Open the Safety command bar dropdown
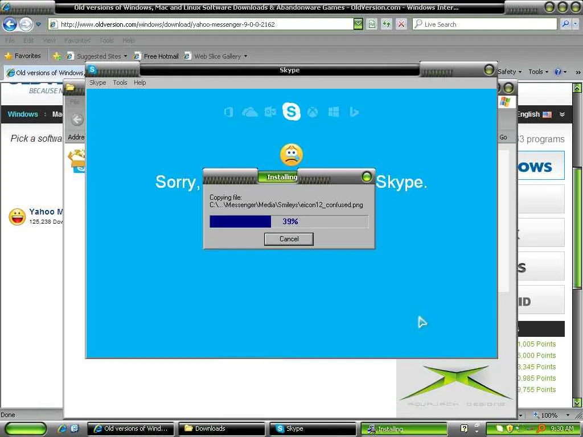Viewport: 583px width, 437px height. 510,72
